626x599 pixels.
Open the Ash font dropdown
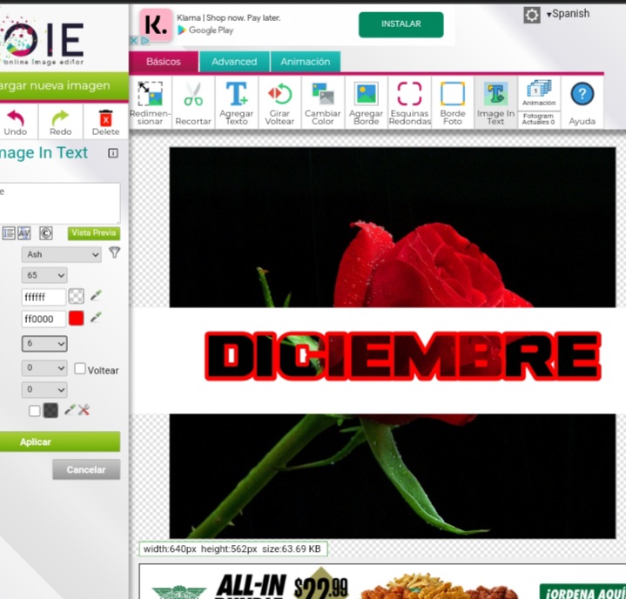coord(62,254)
